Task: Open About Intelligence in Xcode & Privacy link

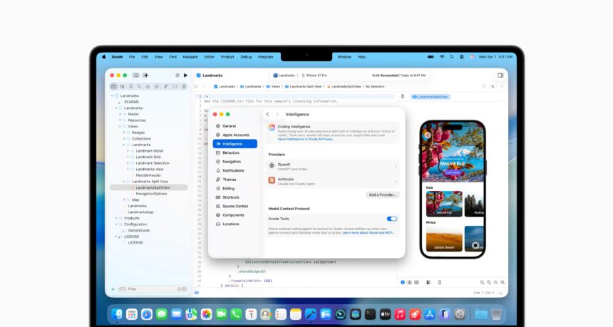Action: point(306,139)
